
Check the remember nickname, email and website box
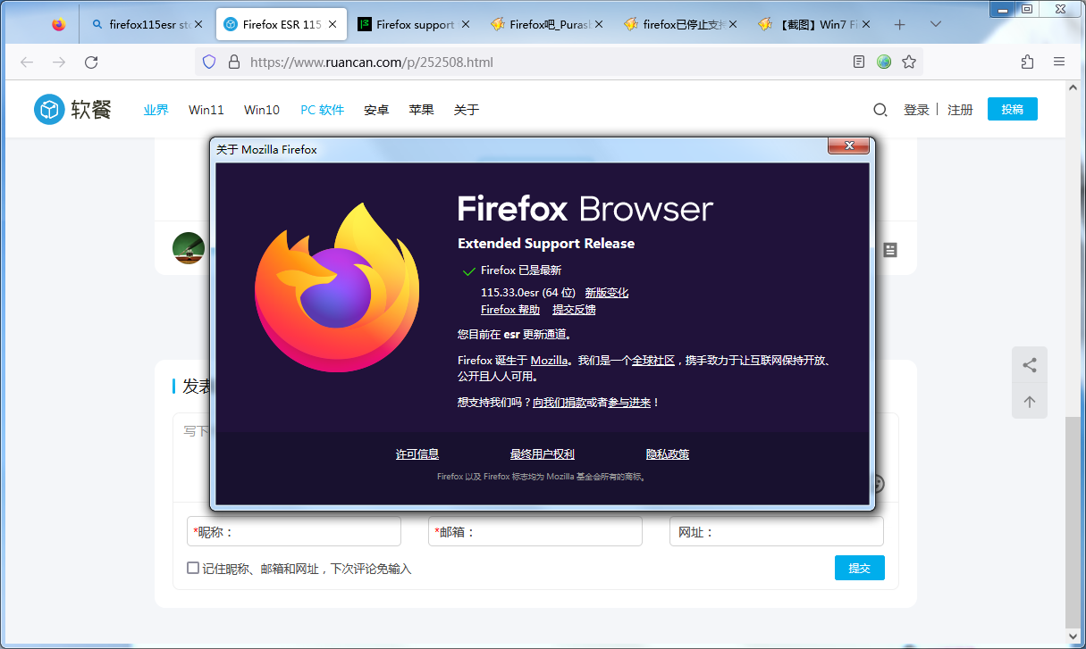point(193,568)
